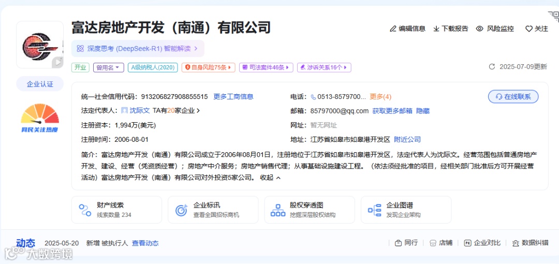Show 更多(4) phone numbers
Screen dimensions: 559x264
(x=380, y=97)
